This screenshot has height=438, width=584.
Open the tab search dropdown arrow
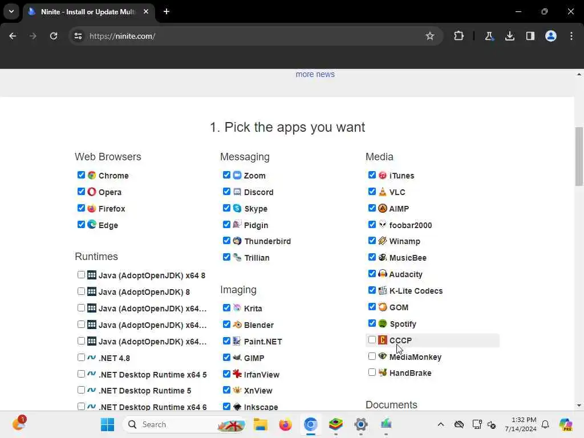coord(11,11)
